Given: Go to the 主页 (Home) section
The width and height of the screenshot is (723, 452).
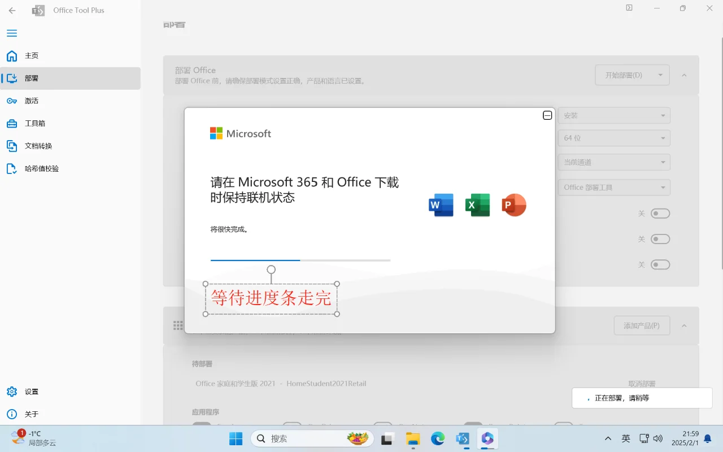Looking at the screenshot, I should (x=31, y=55).
